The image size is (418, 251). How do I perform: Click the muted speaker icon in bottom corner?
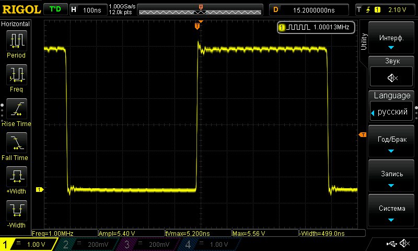tap(405, 243)
